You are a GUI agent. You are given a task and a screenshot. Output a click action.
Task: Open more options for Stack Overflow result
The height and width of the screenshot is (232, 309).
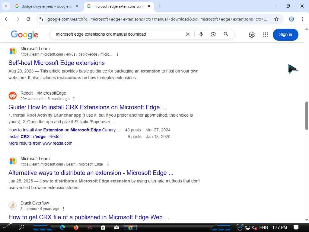(63, 209)
